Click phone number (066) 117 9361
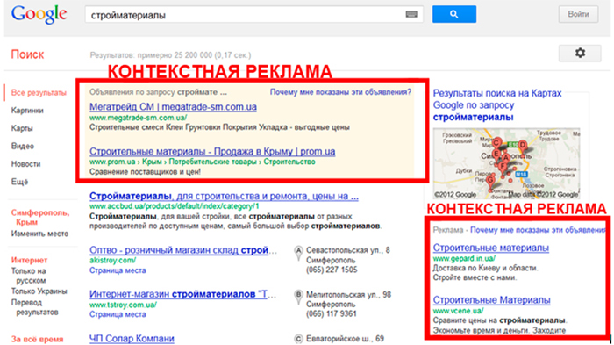Image resolution: width=614 pixels, height=345 pixels. pos(332,313)
